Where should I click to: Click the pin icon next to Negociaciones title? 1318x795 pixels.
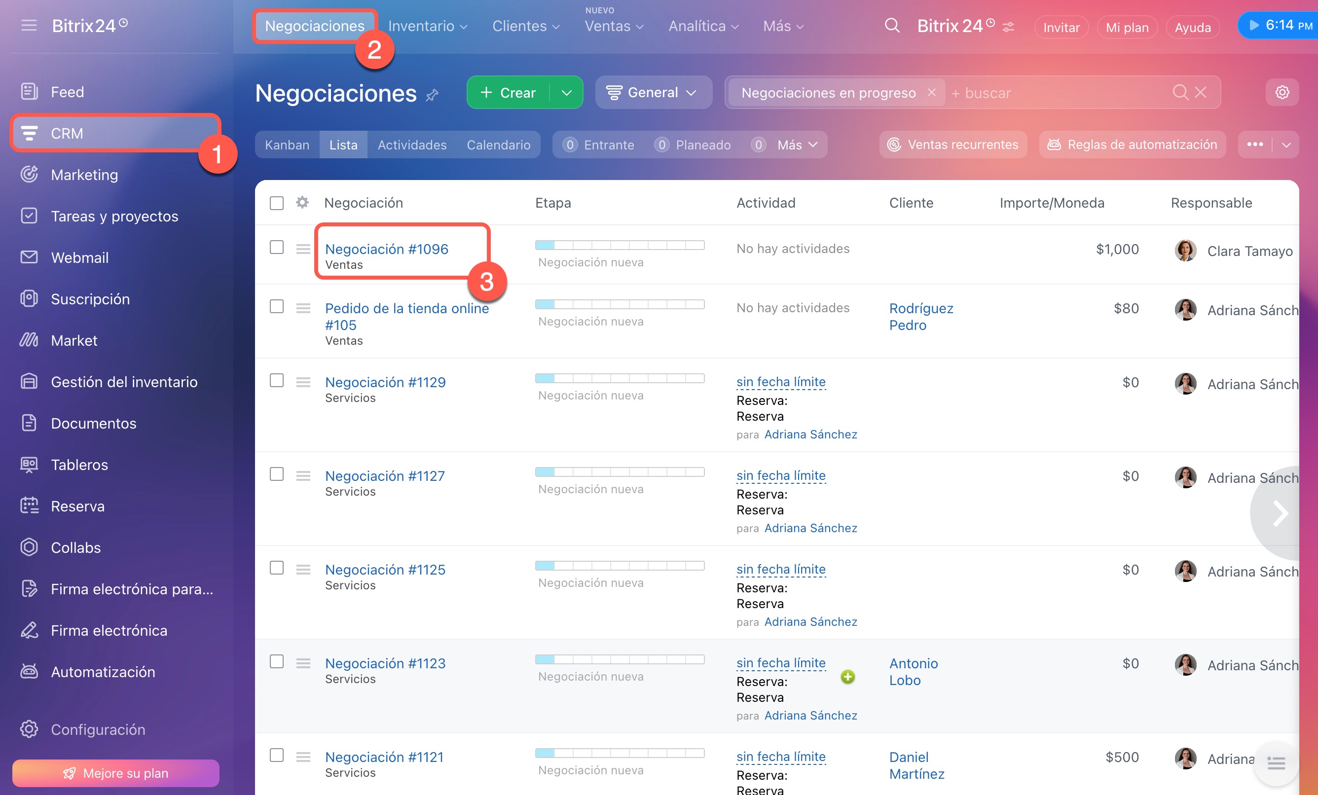tap(432, 95)
